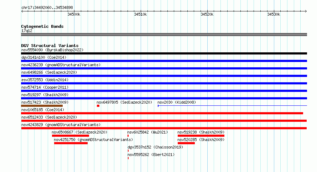The image size is (317, 172).
Task: Click the blue nsv574714 variant bar
Action: pyautogui.click(x=164, y=91)
